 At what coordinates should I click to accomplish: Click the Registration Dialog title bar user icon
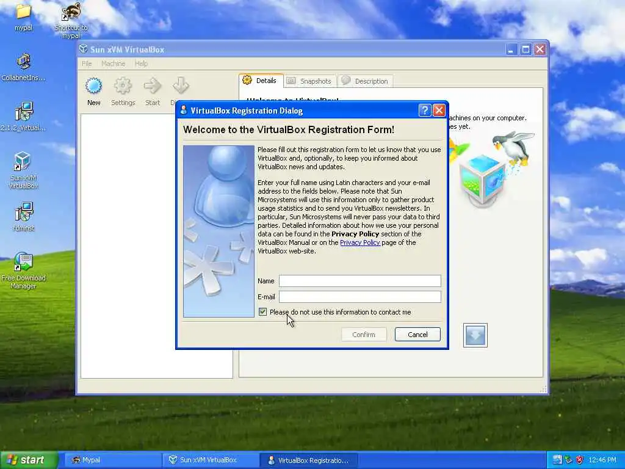(x=183, y=110)
